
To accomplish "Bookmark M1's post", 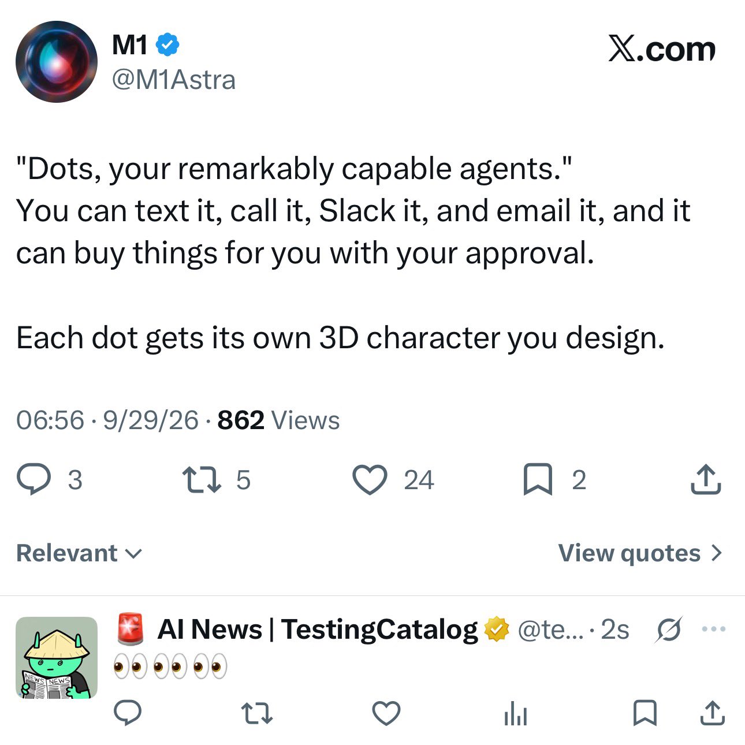I will 538,480.
